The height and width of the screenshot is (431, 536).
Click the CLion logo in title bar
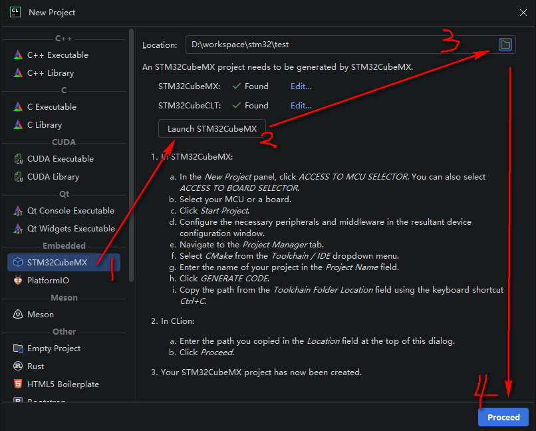coord(15,12)
